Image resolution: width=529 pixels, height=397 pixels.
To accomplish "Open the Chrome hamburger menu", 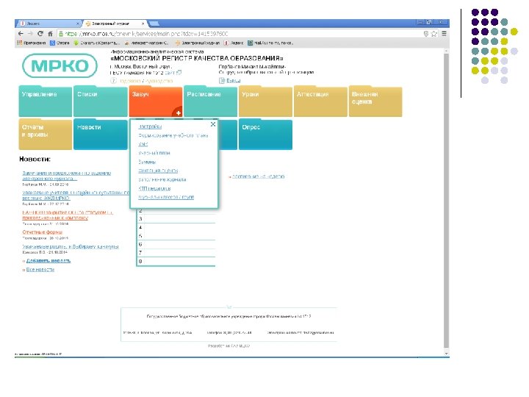I will [444, 34].
